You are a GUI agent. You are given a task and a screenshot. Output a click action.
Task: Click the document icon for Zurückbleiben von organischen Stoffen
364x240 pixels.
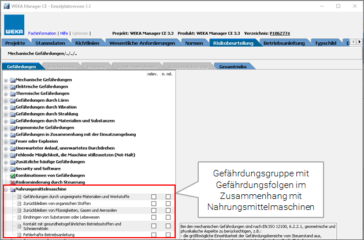(x=18, y=204)
